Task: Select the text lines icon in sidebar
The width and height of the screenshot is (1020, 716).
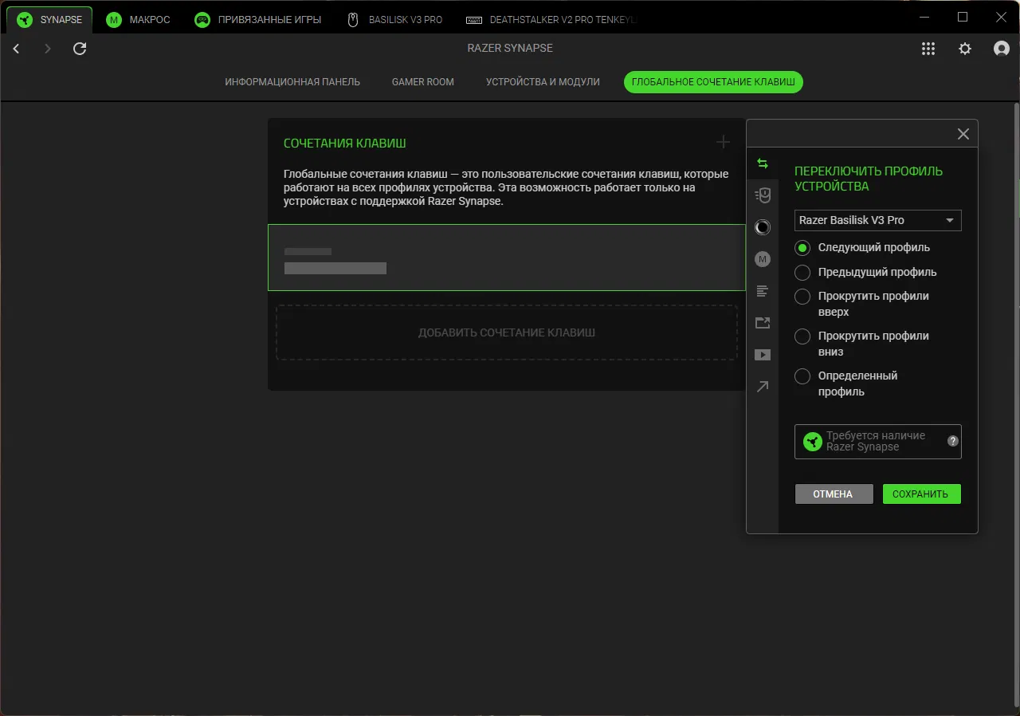Action: [763, 291]
